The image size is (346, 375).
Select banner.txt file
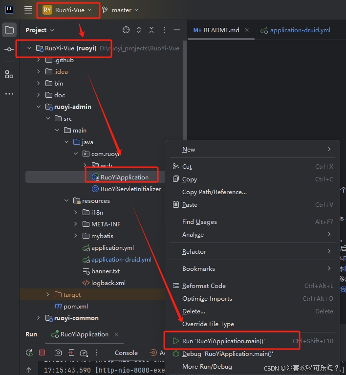click(x=101, y=271)
